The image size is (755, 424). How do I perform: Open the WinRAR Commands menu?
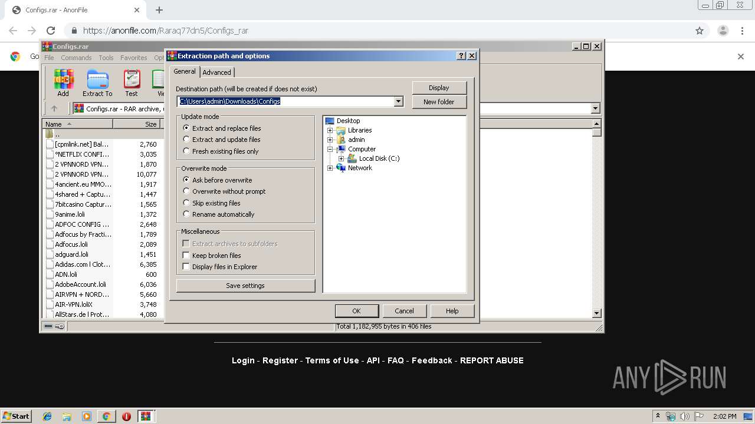coord(76,58)
